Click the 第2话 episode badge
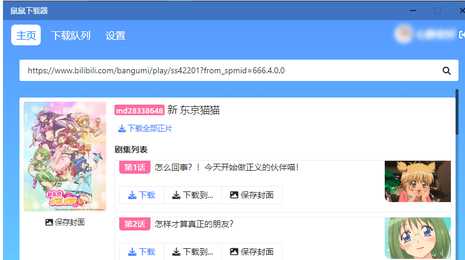The image size is (465, 260). [135, 224]
